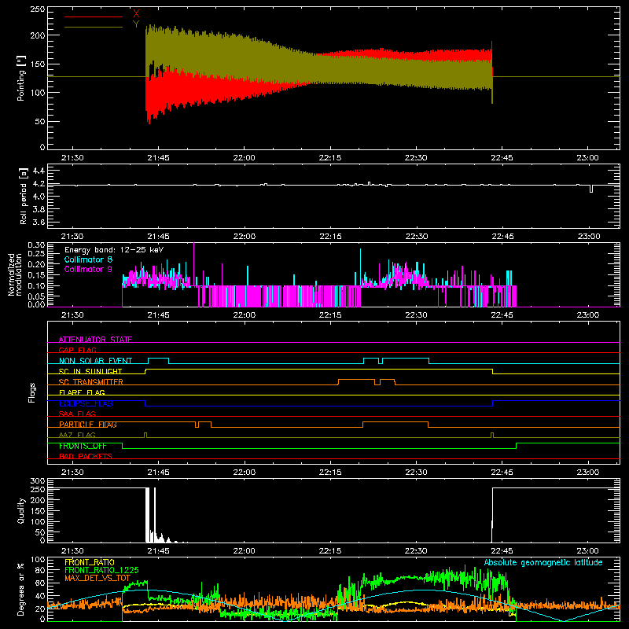Click the 80 tick on Degrees axis

40,570
